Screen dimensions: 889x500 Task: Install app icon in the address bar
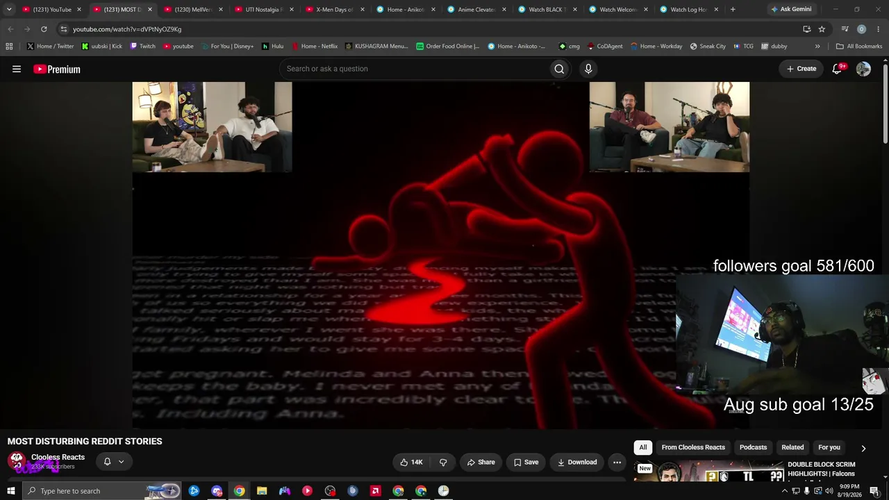coord(806,29)
